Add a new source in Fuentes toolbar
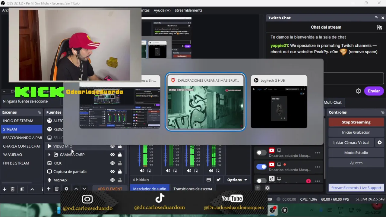This screenshot has width=386, height=217. 49,189
